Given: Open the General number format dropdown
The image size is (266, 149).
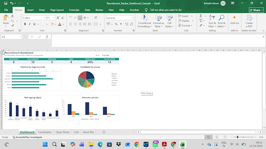Looking at the screenshot, I should coord(132,18).
